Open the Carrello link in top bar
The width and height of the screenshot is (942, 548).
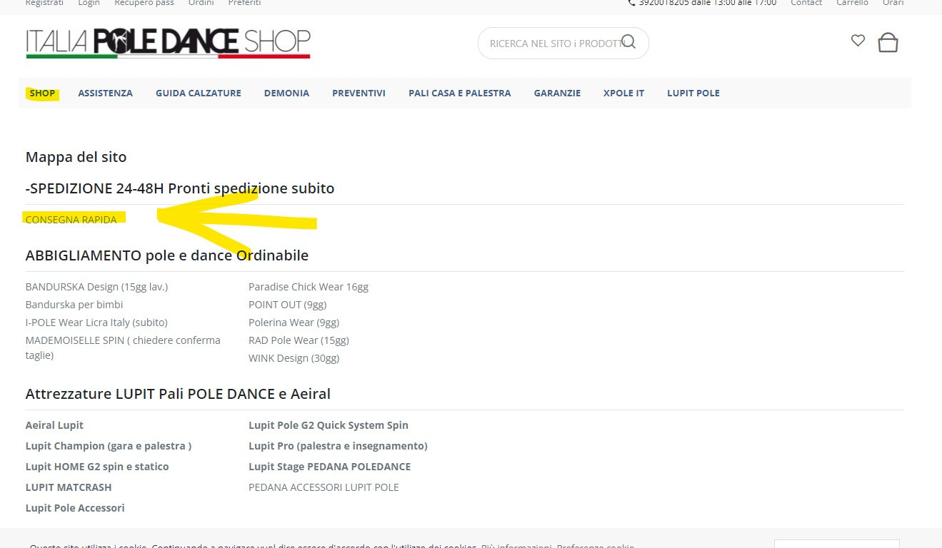click(852, 3)
